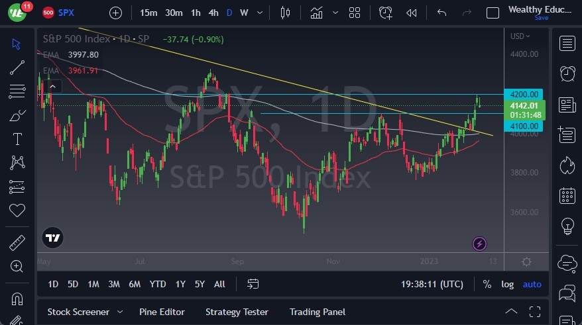Select the trend line drawing tool

[x=17, y=68]
